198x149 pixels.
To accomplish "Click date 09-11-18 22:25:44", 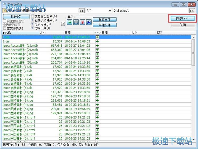I will (77, 58).
